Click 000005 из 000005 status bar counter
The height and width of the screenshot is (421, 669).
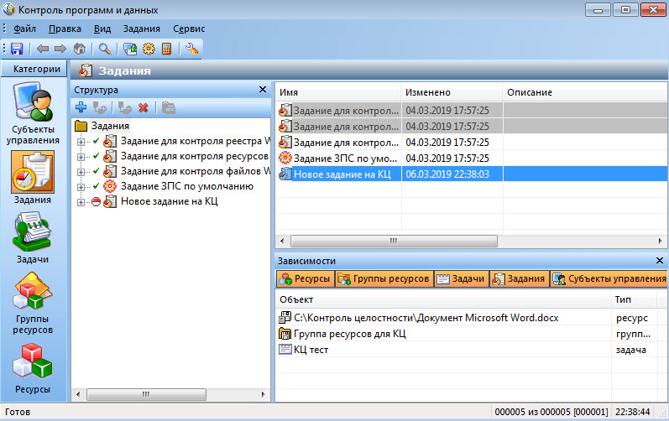551,412
